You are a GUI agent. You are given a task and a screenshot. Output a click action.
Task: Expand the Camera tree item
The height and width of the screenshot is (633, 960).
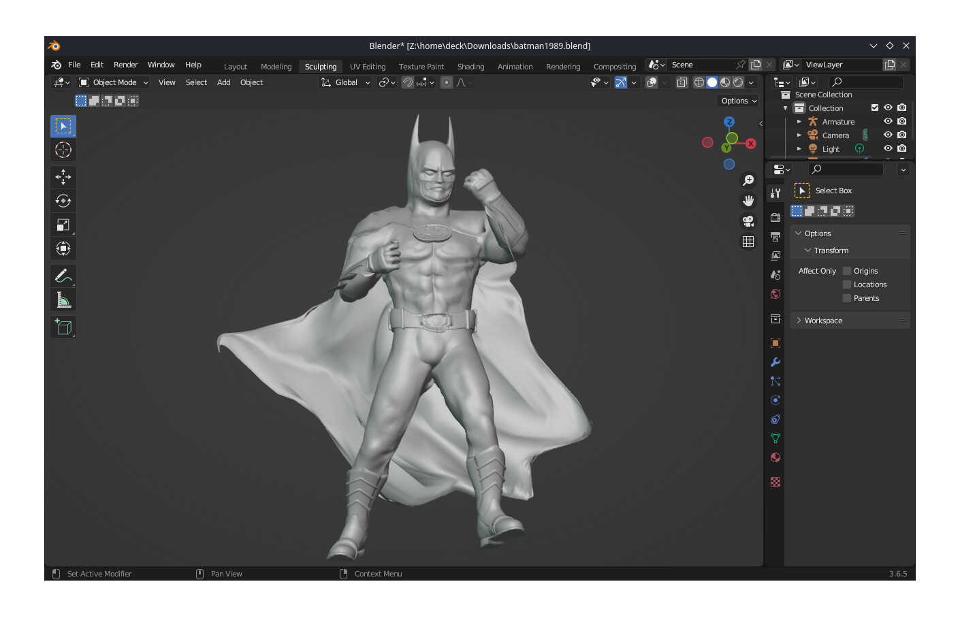(x=799, y=135)
